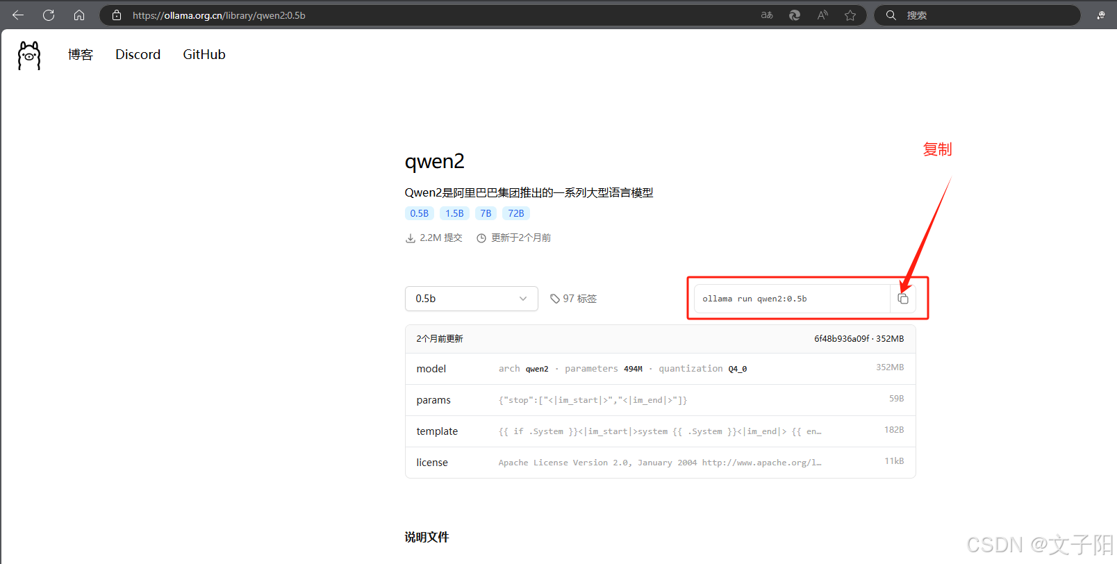Click the download count icon beside 2.2M
This screenshot has width=1117, height=564.
coord(411,238)
